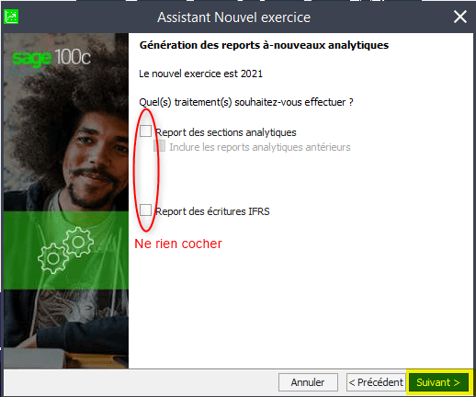Click the 'Le nouvel exercice est 2021' text
This screenshot has height=397, width=476.
click(x=200, y=74)
